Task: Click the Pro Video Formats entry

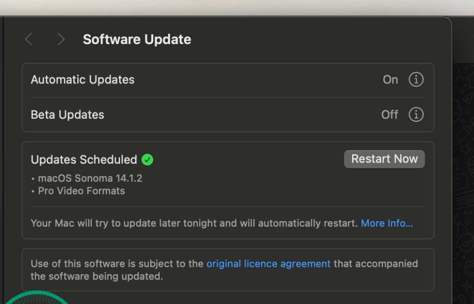Action: [x=82, y=191]
